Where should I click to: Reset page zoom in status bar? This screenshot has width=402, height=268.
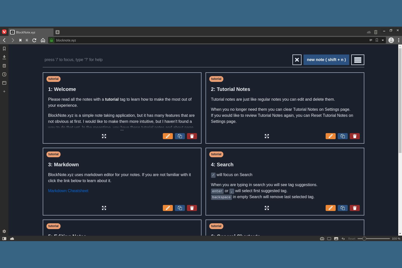click(352, 239)
